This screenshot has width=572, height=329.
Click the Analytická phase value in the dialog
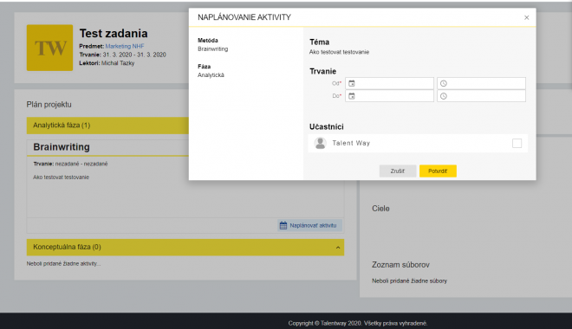tap(211, 75)
